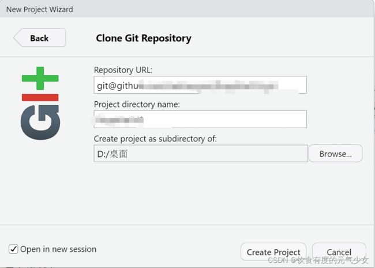375x268 pixels.
Task: Click the git@githu text in URL field
Action: point(118,85)
